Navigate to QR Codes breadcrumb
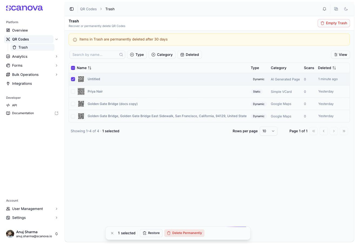The height and width of the screenshot is (244, 356). pos(88,9)
